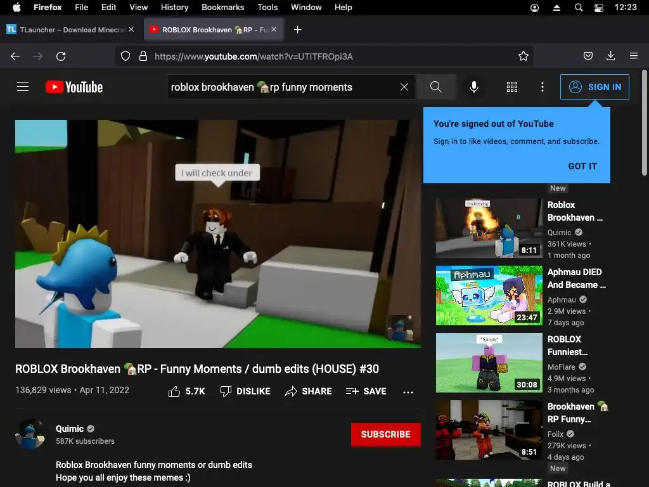Image resolution: width=649 pixels, height=487 pixels.
Task: Go forward to next page
Action: (38, 56)
